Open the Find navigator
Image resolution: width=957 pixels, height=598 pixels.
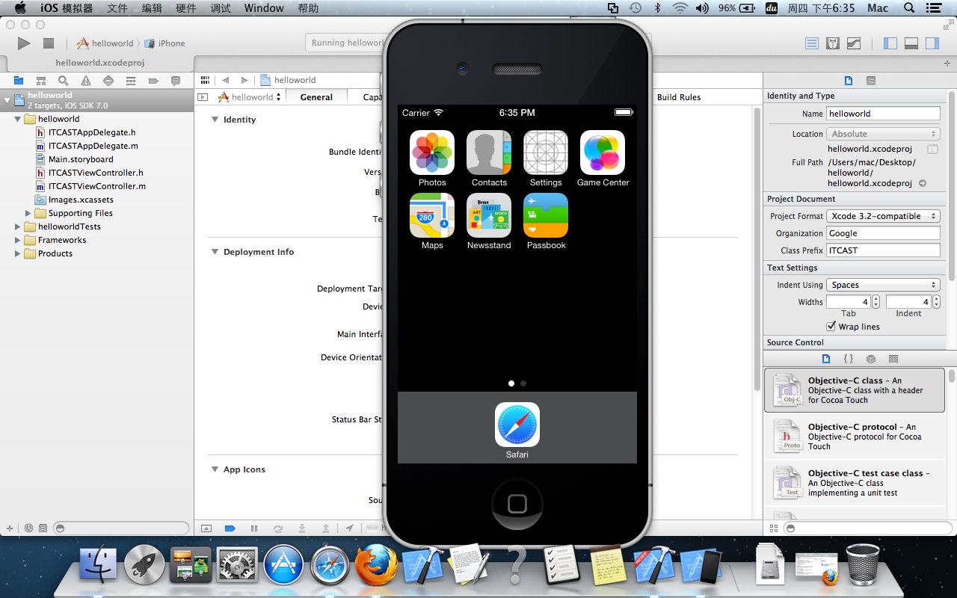(64, 81)
